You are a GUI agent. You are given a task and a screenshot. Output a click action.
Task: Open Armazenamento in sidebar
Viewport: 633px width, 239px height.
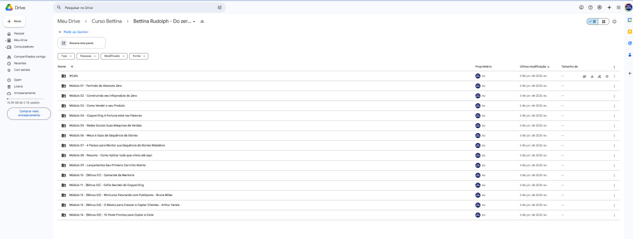pyautogui.click(x=25, y=93)
